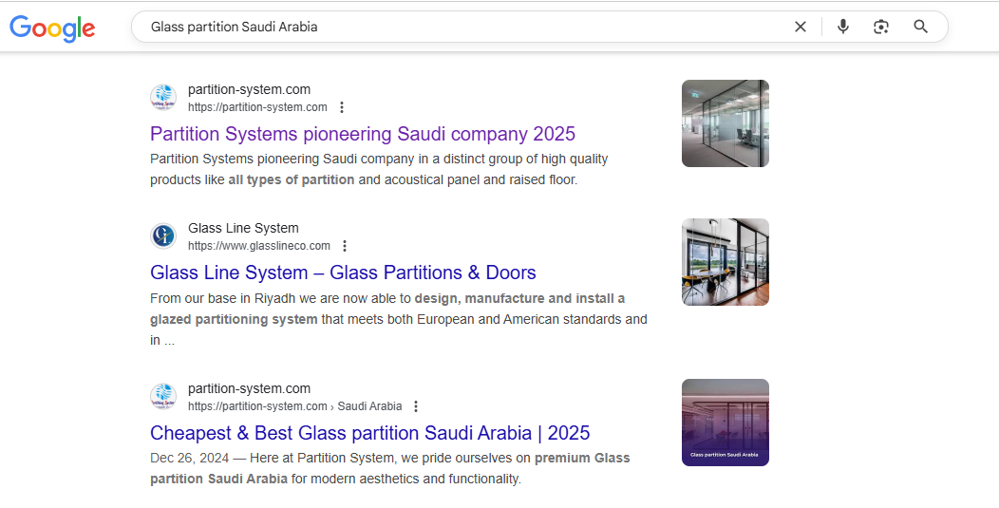Open Google Lens image search icon
Viewport: 999px width, 508px height.
(x=881, y=27)
